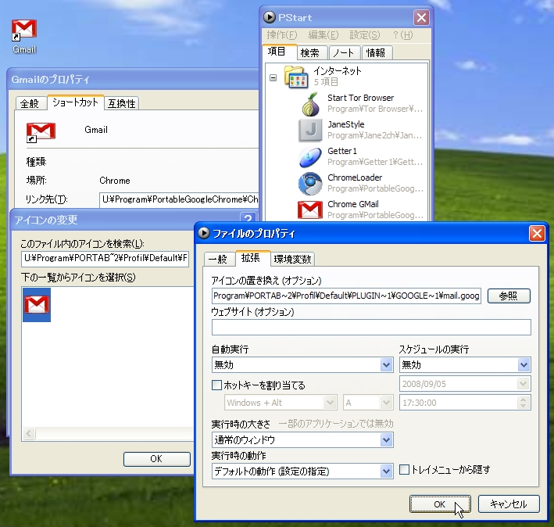Select Chrome GMail entry text
554x527 pixels.
click(353, 204)
